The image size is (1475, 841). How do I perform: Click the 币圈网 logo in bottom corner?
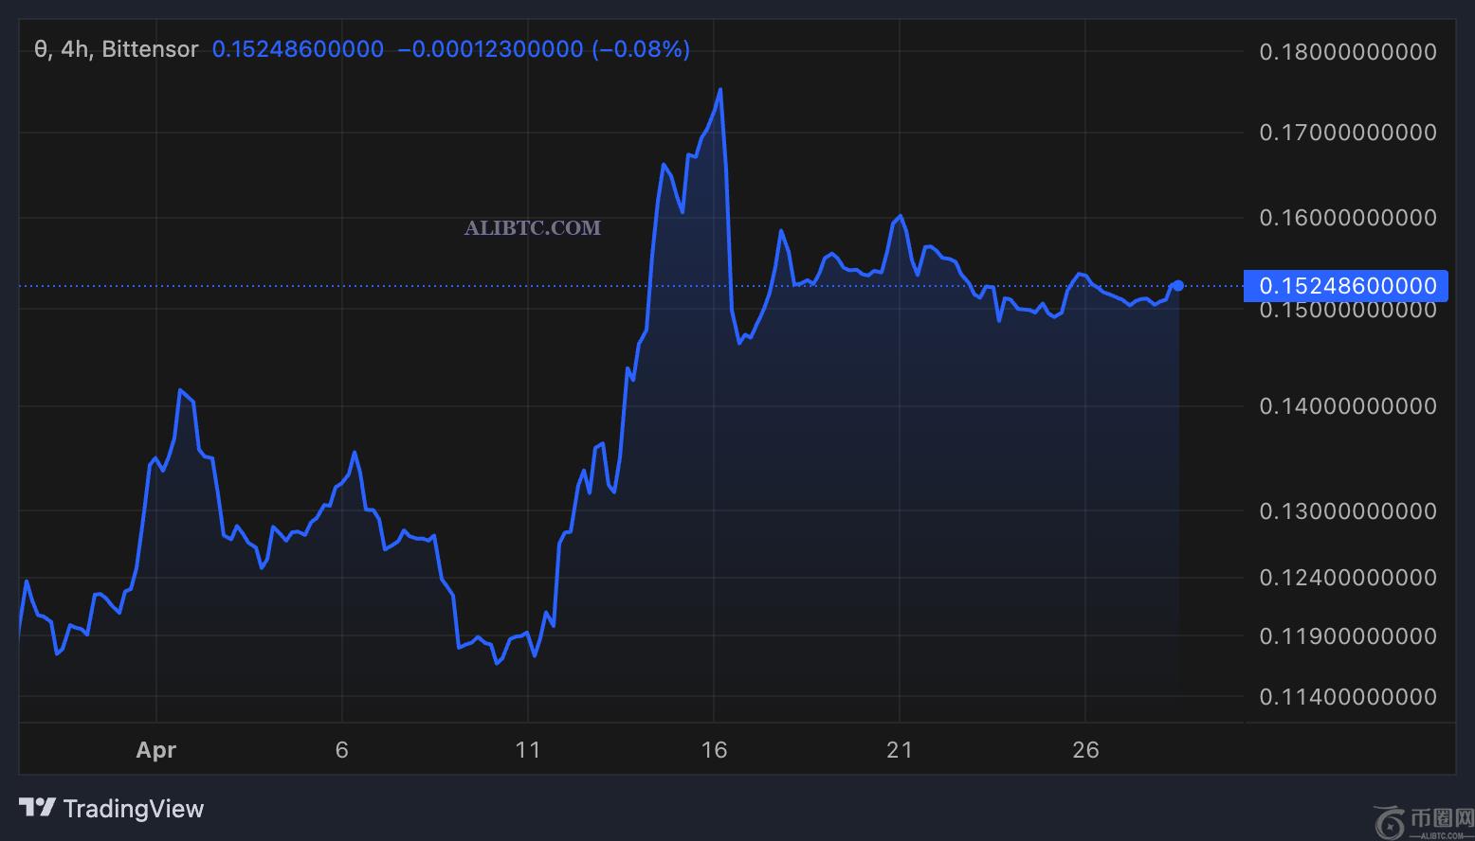tap(1424, 820)
